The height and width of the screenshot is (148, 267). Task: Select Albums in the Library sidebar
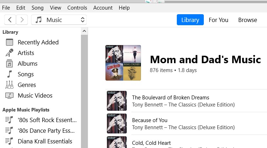point(28,64)
